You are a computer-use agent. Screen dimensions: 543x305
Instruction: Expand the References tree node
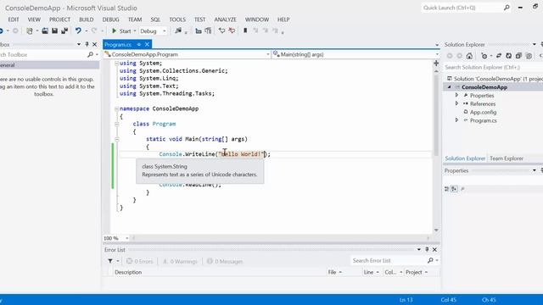[x=456, y=103]
